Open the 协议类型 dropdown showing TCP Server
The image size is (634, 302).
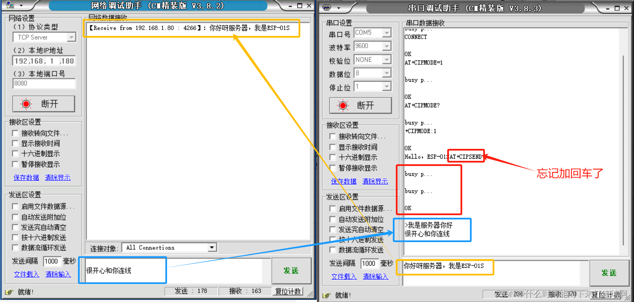[x=72, y=37]
